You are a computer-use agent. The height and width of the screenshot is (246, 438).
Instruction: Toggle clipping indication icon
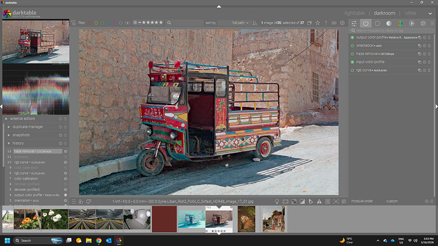(x=302, y=202)
